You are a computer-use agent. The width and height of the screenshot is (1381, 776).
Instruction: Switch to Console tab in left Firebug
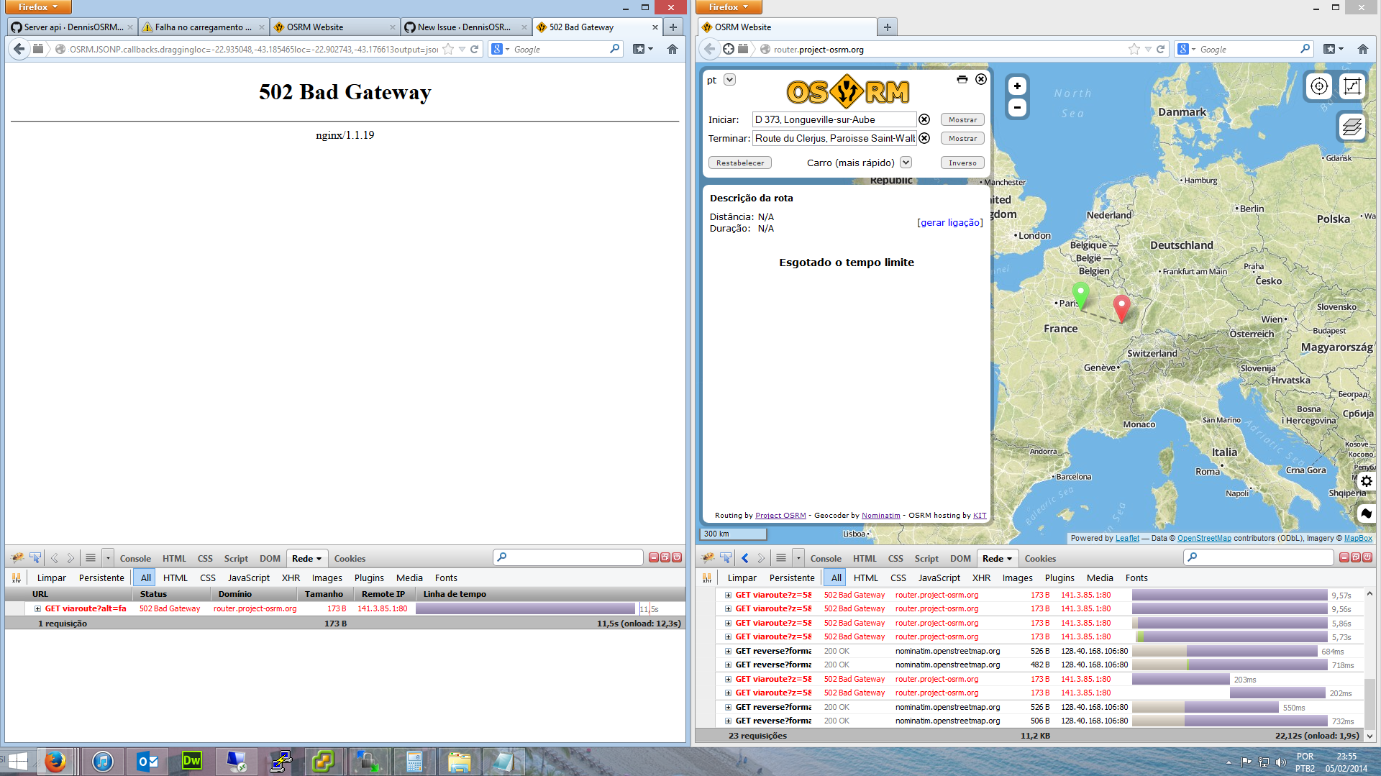coord(135,558)
